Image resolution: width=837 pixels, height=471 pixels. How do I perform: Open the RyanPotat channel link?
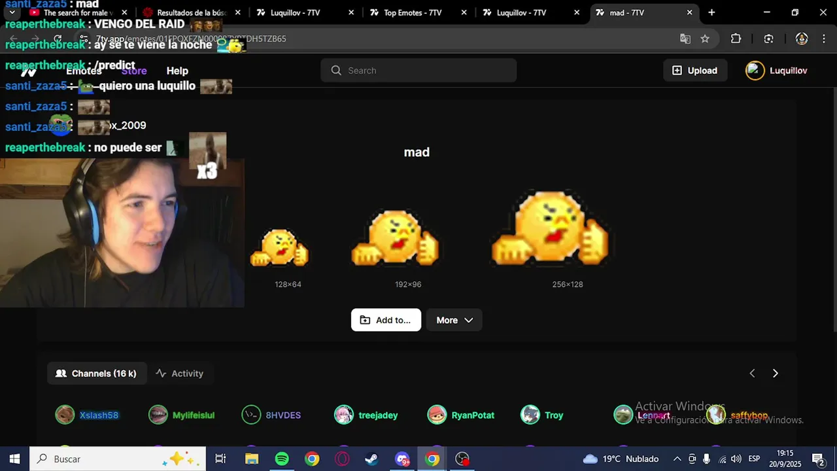pos(473,415)
